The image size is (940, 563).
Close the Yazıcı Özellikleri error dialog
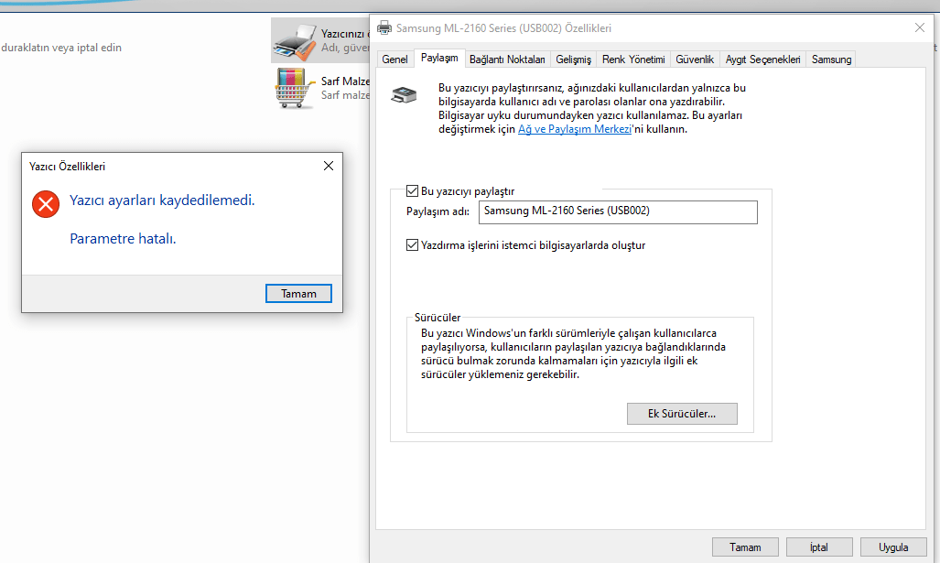click(x=329, y=166)
